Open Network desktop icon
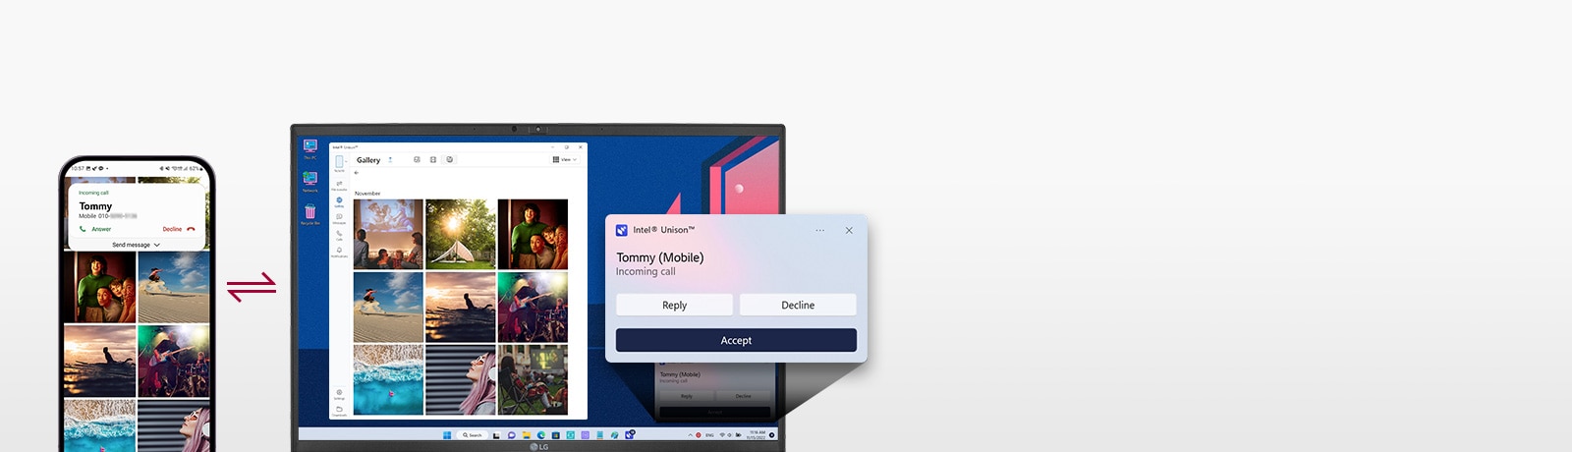Viewport: 1572px width, 452px height. (x=310, y=182)
